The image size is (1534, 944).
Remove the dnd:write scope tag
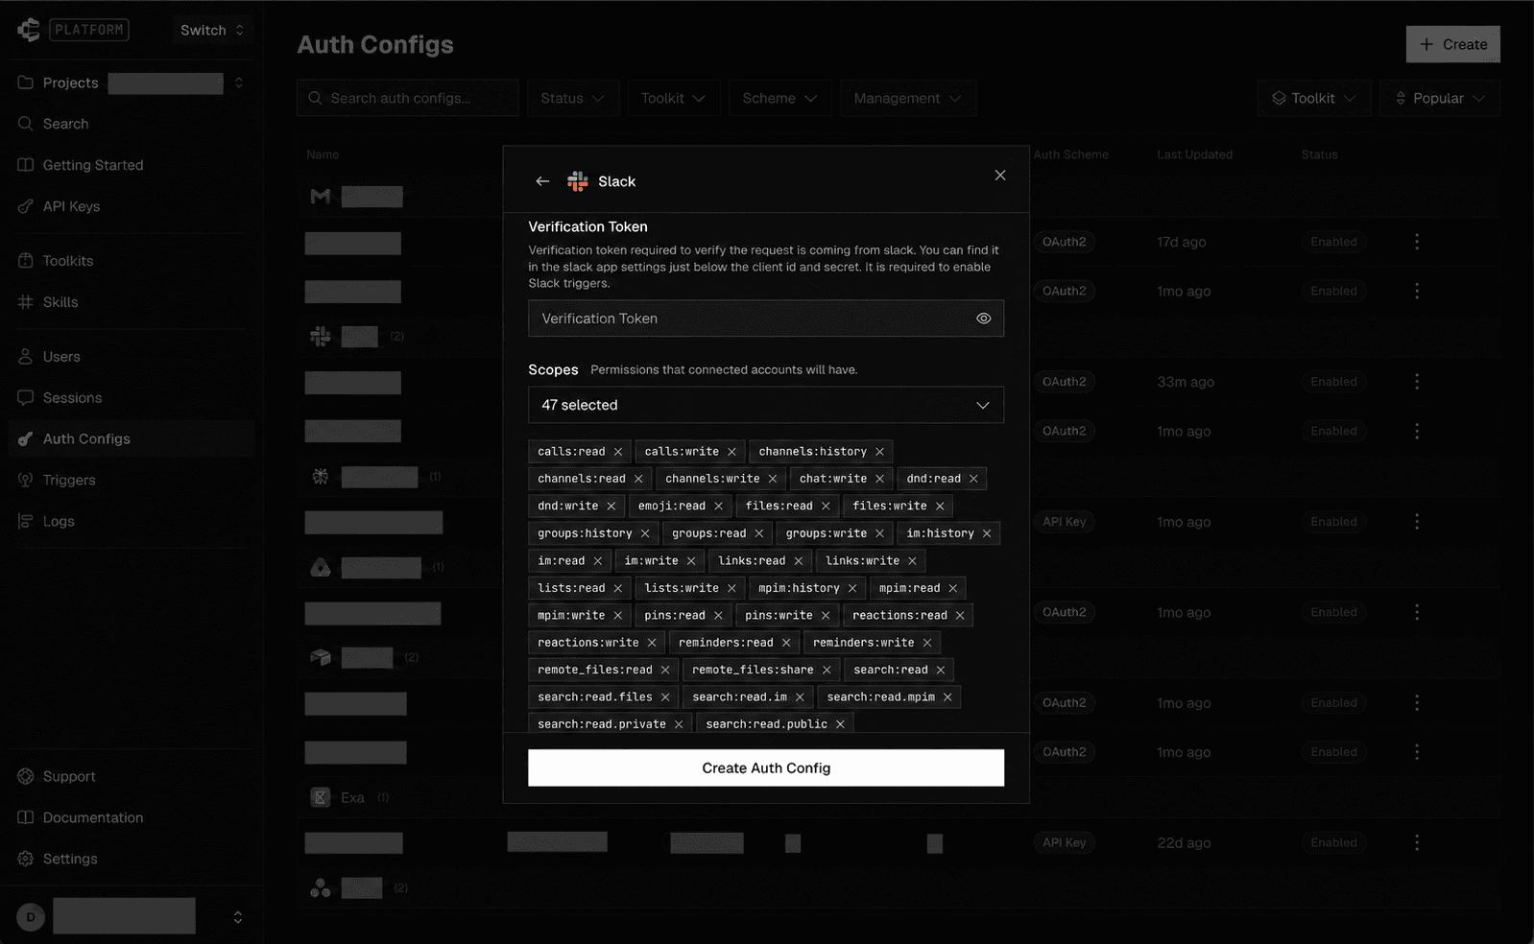click(611, 507)
